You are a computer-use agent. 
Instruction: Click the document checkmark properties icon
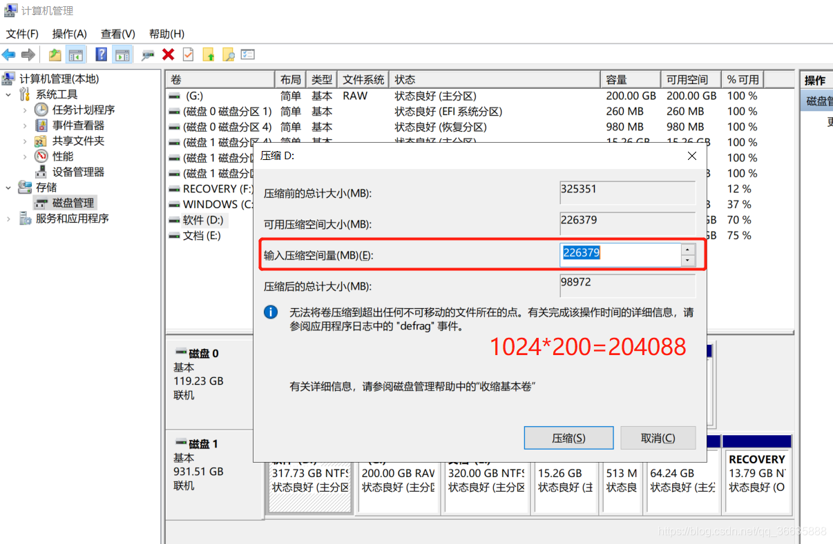click(188, 54)
